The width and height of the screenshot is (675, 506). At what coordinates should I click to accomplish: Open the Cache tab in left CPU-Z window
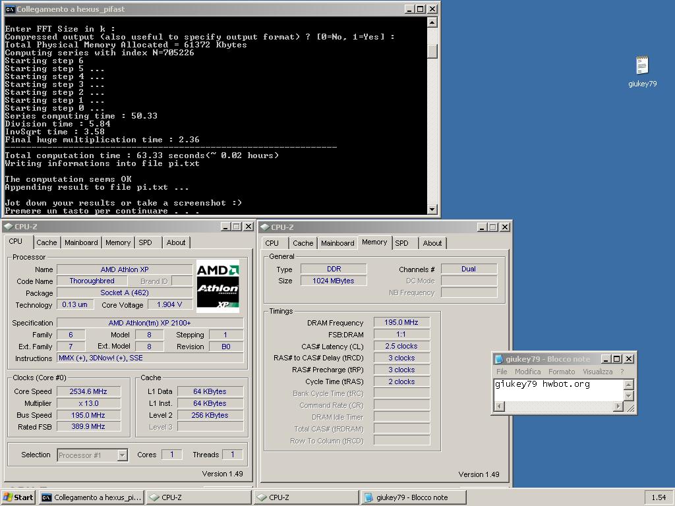47,242
